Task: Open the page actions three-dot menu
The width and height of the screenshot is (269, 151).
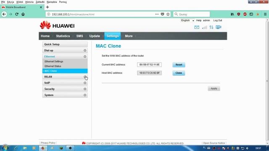Action: click(x=157, y=14)
